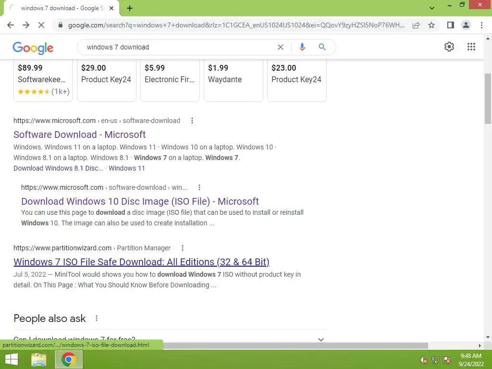Open the Chrome profile avatar
The height and width of the screenshot is (369, 492).
(466, 25)
